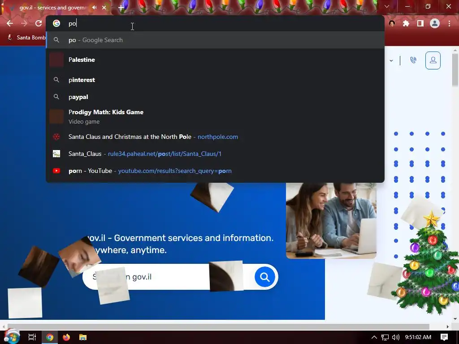
Task: Choose the paypal search suggestion
Action: pos(215,97)
